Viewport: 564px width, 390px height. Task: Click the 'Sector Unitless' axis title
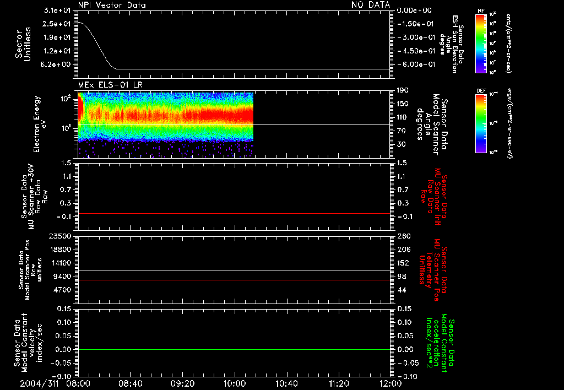tap(23, 44)
